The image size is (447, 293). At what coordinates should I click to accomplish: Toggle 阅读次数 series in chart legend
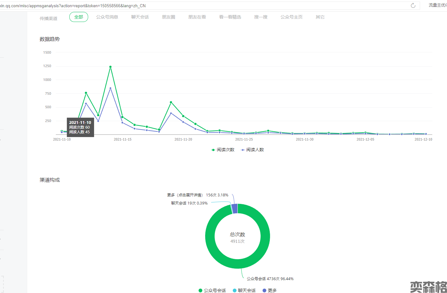click(x=223, y=150)
